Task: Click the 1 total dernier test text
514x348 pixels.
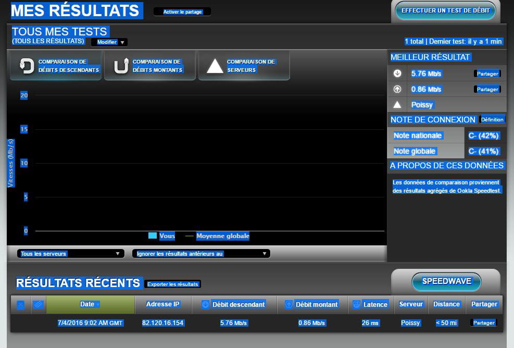Action: [x=453, y=41]
